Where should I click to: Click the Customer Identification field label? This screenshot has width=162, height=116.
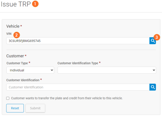pyautogui.click(x=23, y=80)
